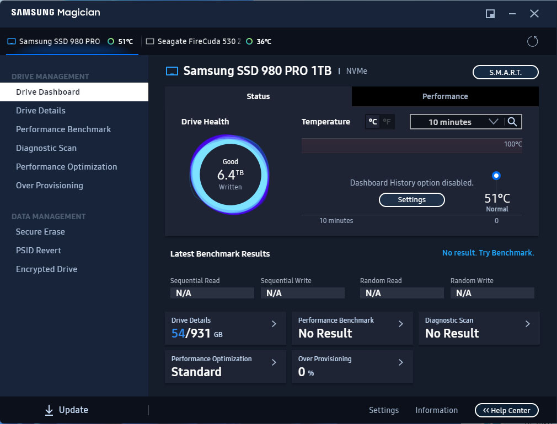Click the Random Write N/A result field
Image resolution: width=557 pixels, height=424 pixels.
[492, 293]
